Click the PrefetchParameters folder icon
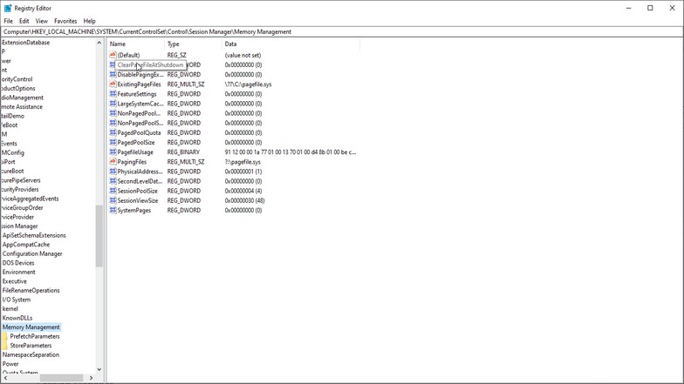The height and width of the screenshot is (384, 684). [4, 336]
